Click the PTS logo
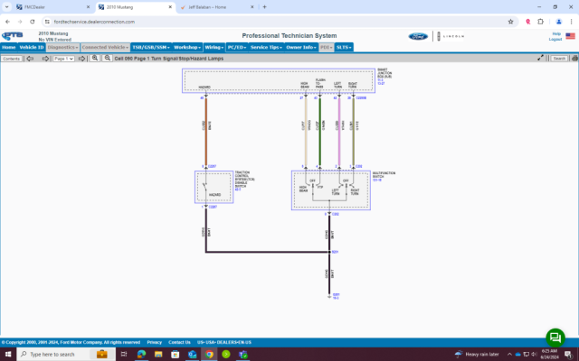Viewport: 579px width, 361px height. [x=13, y=36]
